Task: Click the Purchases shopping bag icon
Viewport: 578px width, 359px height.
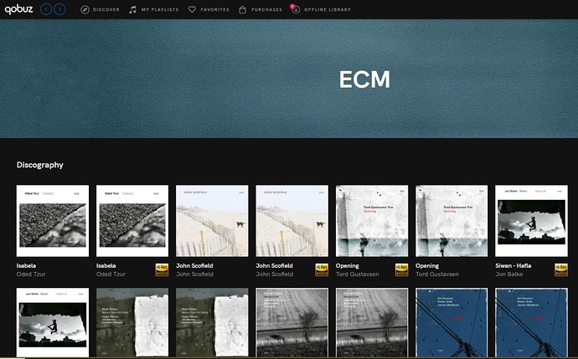Action: click(x=242, y=9)
